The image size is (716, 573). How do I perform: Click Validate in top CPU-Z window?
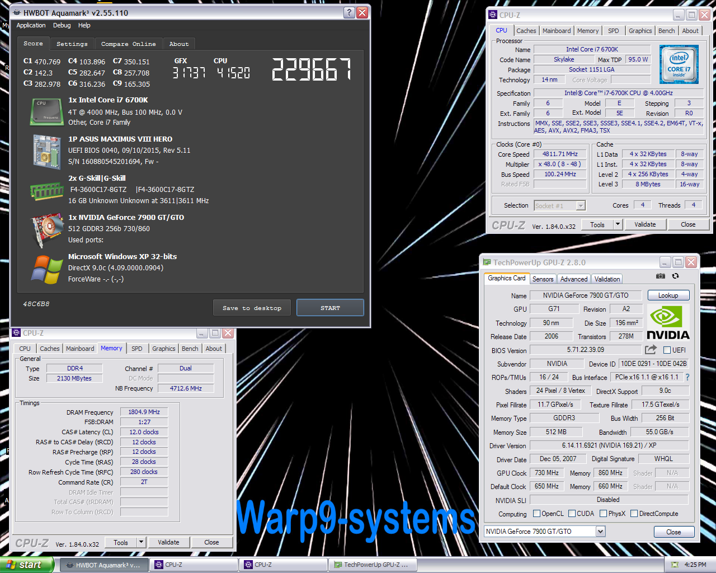[645, 224]
